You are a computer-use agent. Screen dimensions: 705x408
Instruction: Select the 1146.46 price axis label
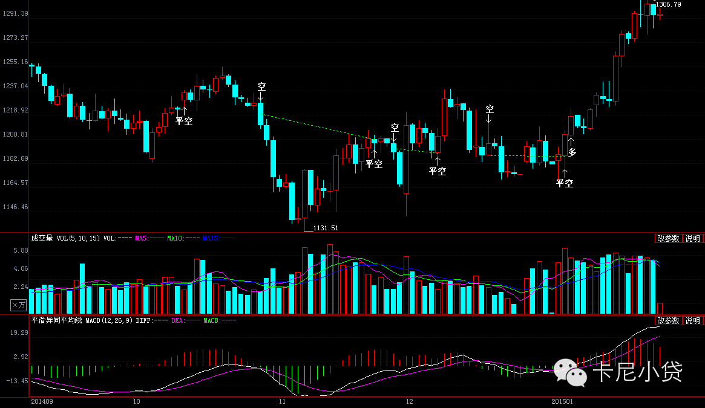point(15,207)
